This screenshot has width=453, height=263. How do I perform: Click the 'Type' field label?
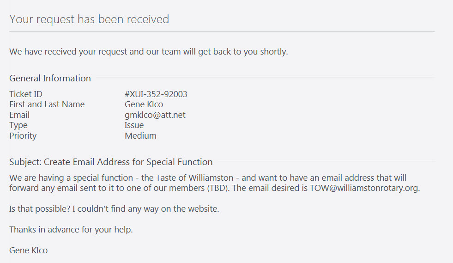[x=18, y=125]
